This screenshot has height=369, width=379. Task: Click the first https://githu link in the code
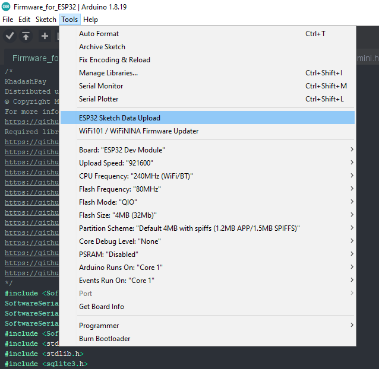tap(31, 122)
